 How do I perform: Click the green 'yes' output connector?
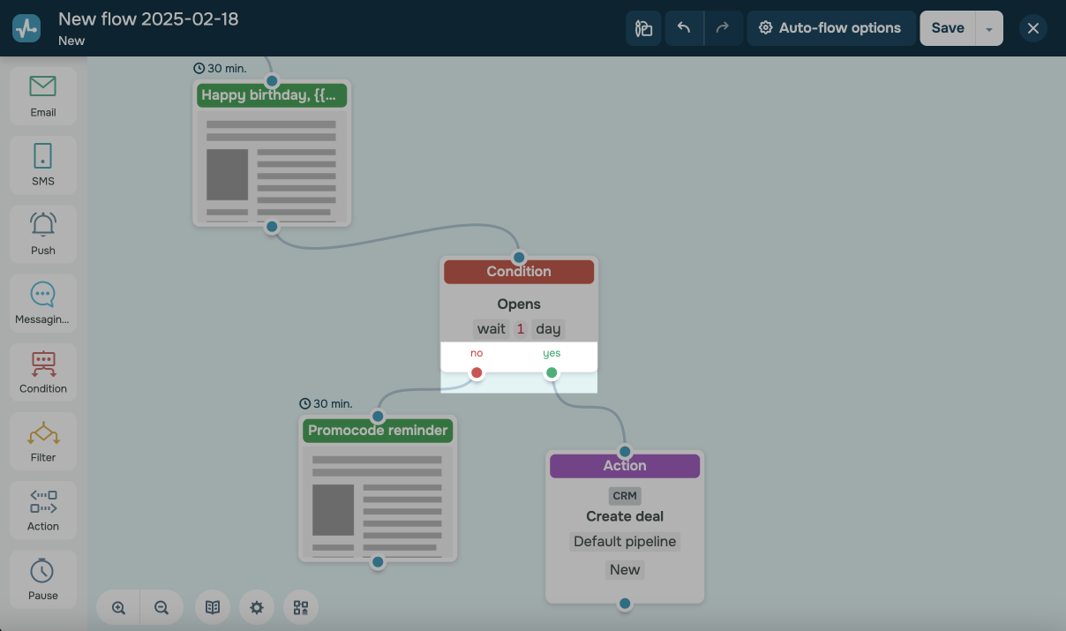[x=552, y=372]
